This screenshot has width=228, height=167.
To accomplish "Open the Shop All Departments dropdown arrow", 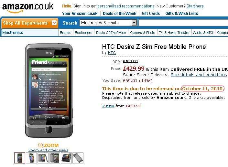I will pos(54,23).
